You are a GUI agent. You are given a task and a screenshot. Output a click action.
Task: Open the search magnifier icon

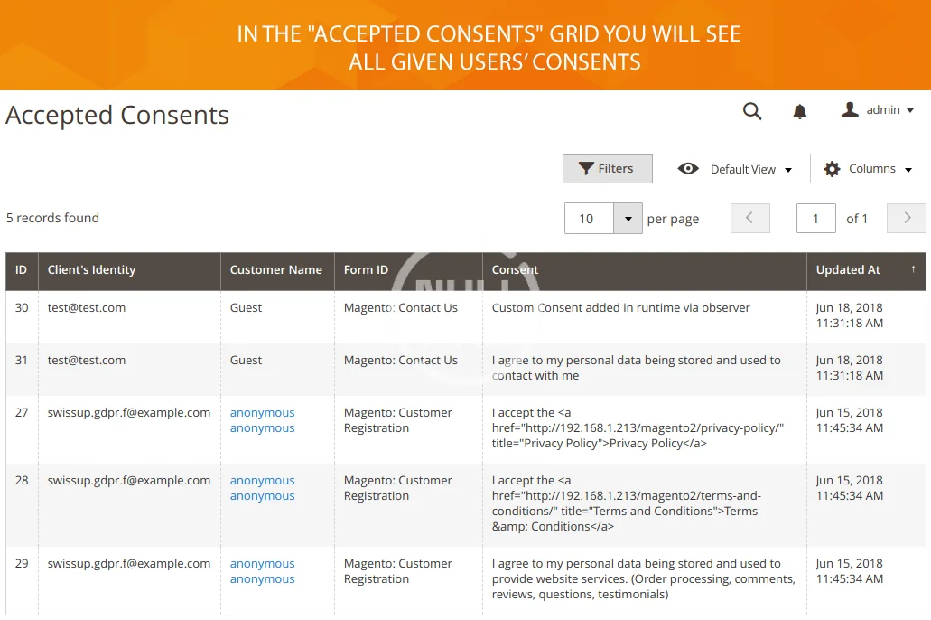tap(752, 111)
